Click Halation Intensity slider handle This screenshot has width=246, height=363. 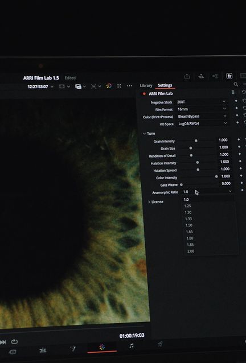point(198,163)
